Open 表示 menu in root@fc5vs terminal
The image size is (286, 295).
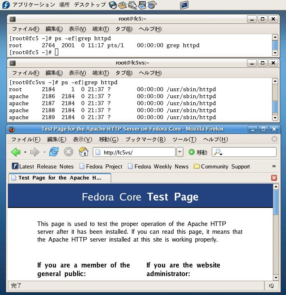point(77,73)
